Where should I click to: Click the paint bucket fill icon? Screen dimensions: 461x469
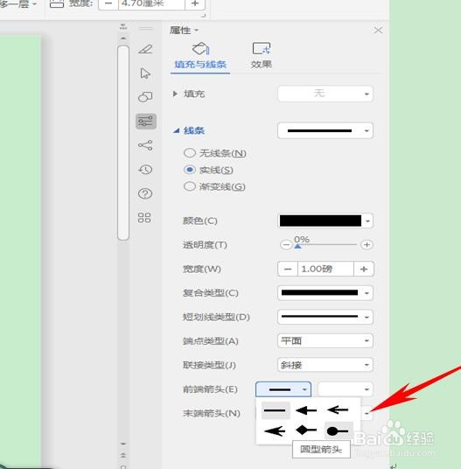click(200, 48)
